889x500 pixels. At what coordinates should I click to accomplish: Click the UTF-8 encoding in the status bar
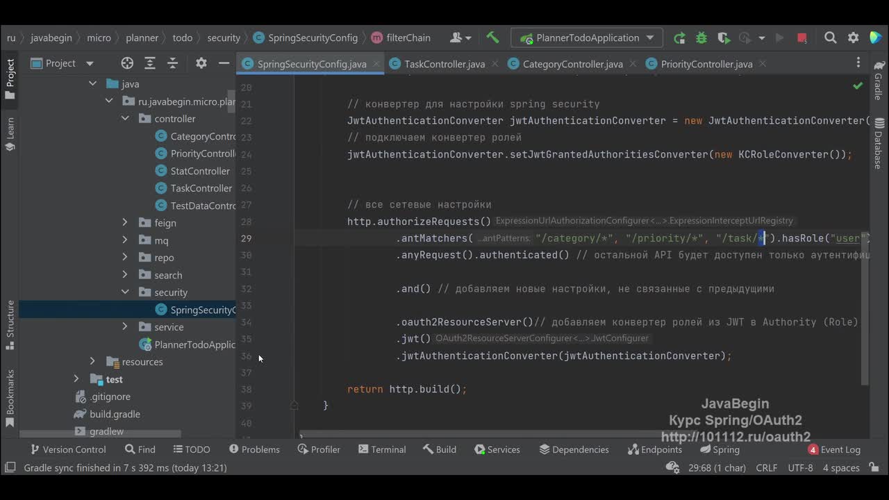point(800,467)
